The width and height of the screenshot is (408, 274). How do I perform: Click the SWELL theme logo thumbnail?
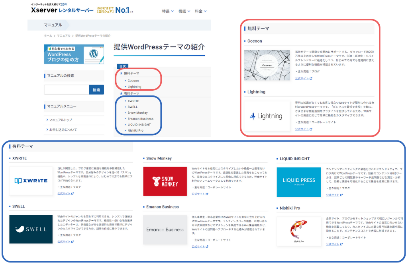[x=31, y=229]
